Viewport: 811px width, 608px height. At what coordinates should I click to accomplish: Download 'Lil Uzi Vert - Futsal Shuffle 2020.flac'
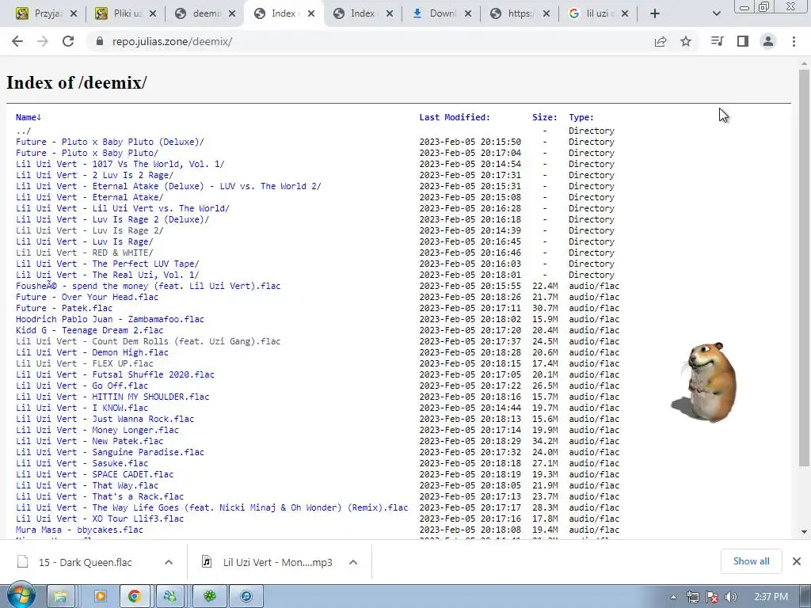(115, 374)
